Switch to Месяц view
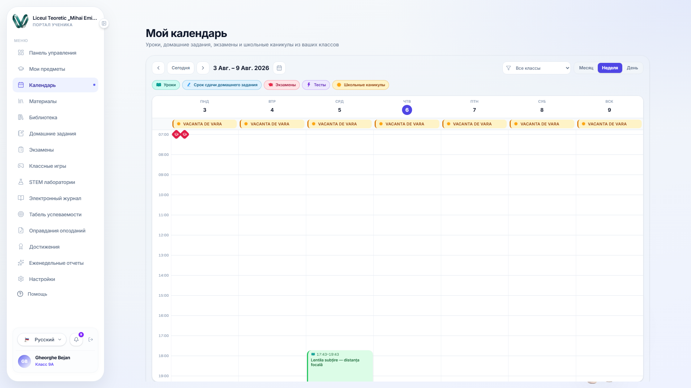 (x=586, y=68)
